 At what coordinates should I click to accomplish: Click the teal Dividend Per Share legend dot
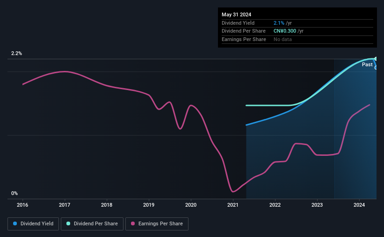pos(68,224)
